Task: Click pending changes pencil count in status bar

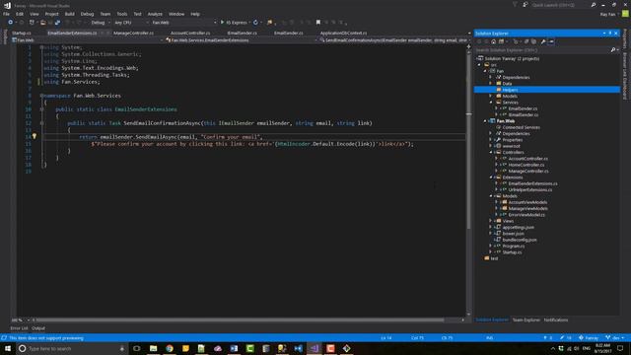Action: [565, 337]
